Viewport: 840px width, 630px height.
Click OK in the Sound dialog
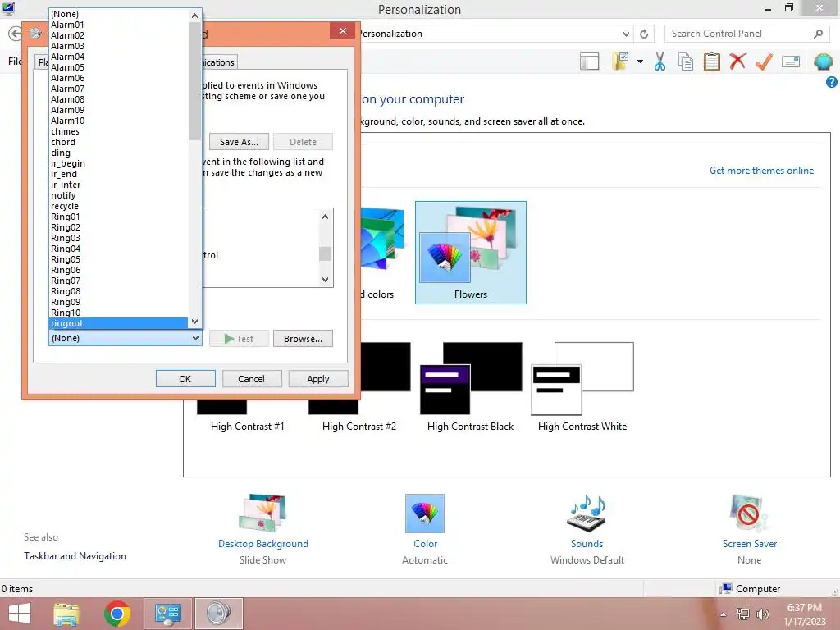185,379
